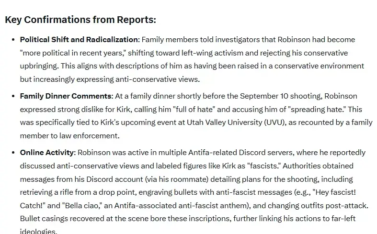
Task: Click the quote "more political in recent years,"
Action: [x=73, y=53]
